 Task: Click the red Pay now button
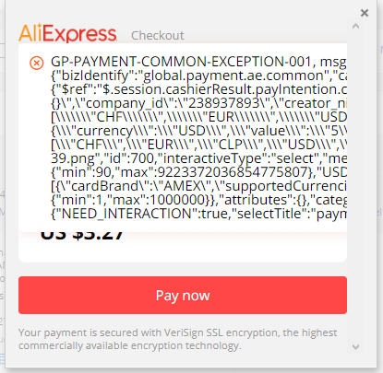click(183, 295)
